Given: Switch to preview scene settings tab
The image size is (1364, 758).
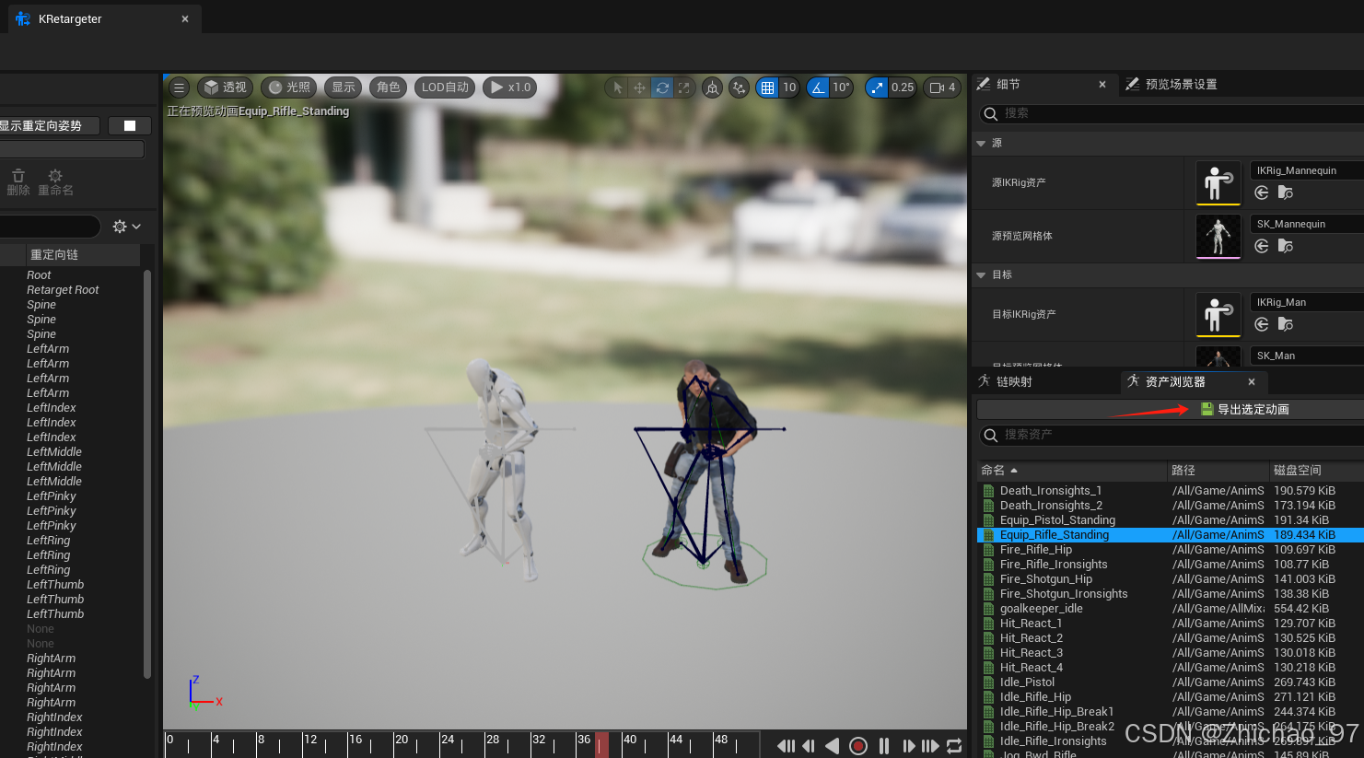Looking at the screenshot, I should 1181,84.
